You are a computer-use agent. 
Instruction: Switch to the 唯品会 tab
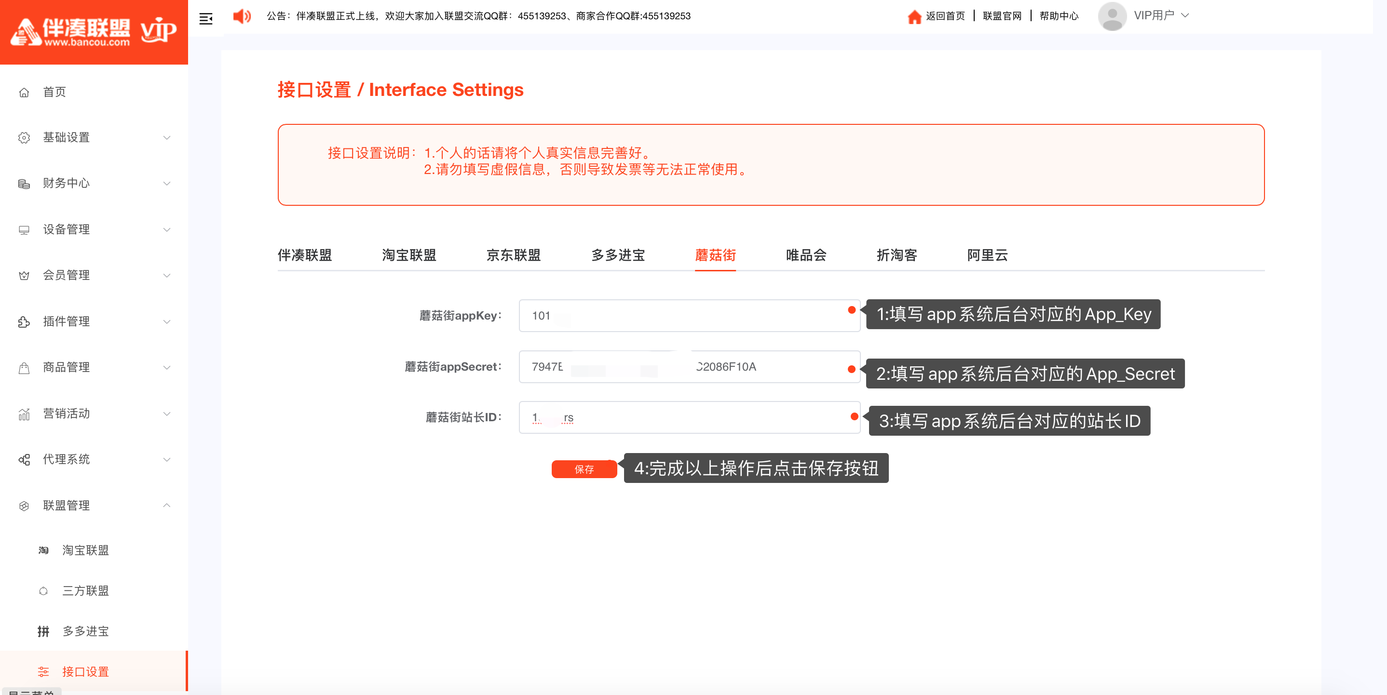tap(806, 255)
